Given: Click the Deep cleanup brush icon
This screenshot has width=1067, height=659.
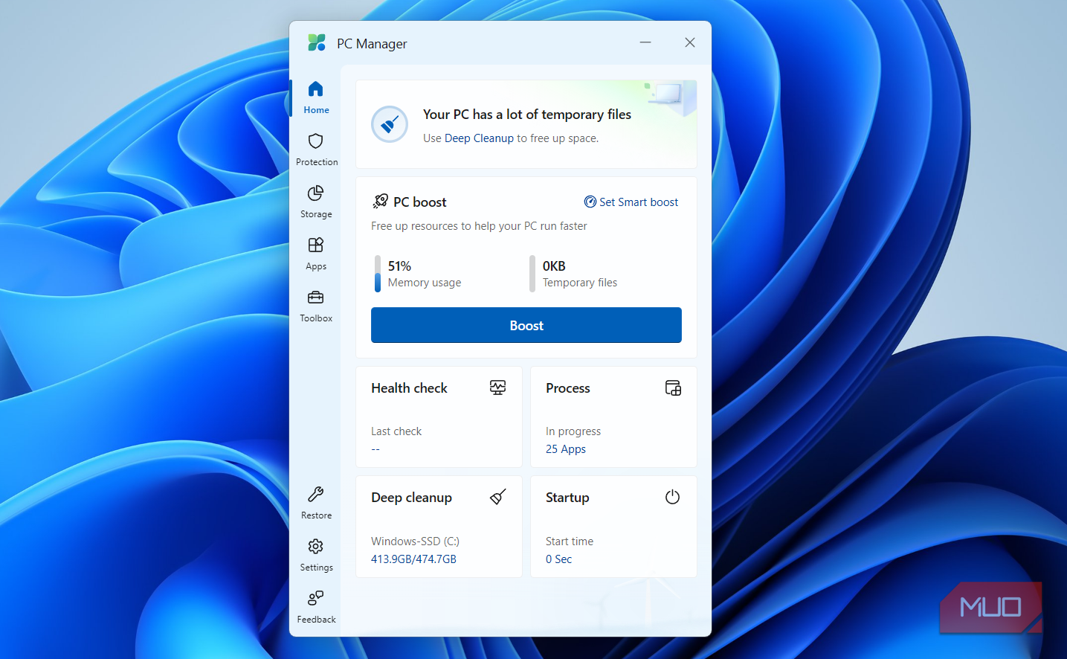Looking at the screenshot, I should (498, 497).
